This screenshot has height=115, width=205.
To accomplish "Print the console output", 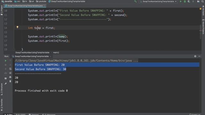I will 10,77.
